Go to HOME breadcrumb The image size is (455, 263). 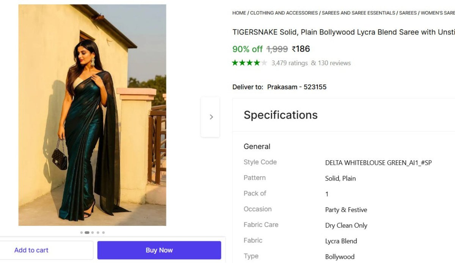pos(239,13)
